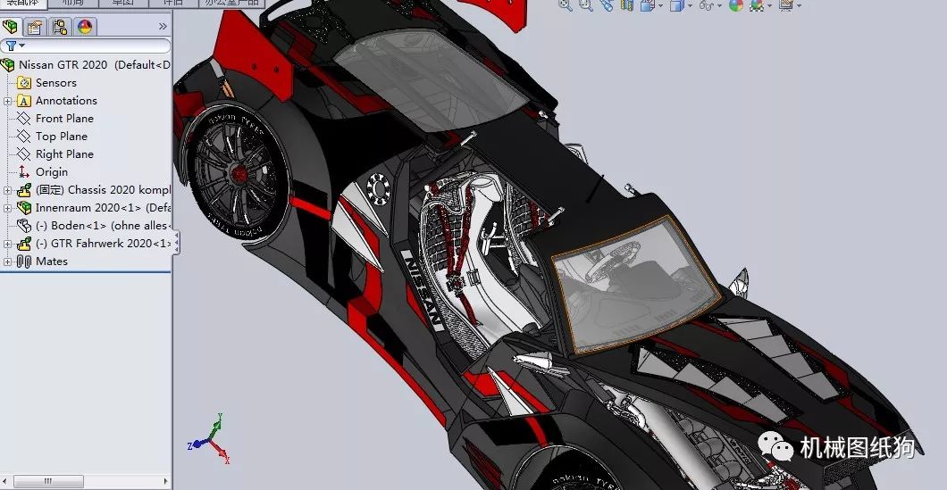The width and height of the screenshot is (947, 490).
Task: Open Edit Appearance color ball
Action: point(735,5)
